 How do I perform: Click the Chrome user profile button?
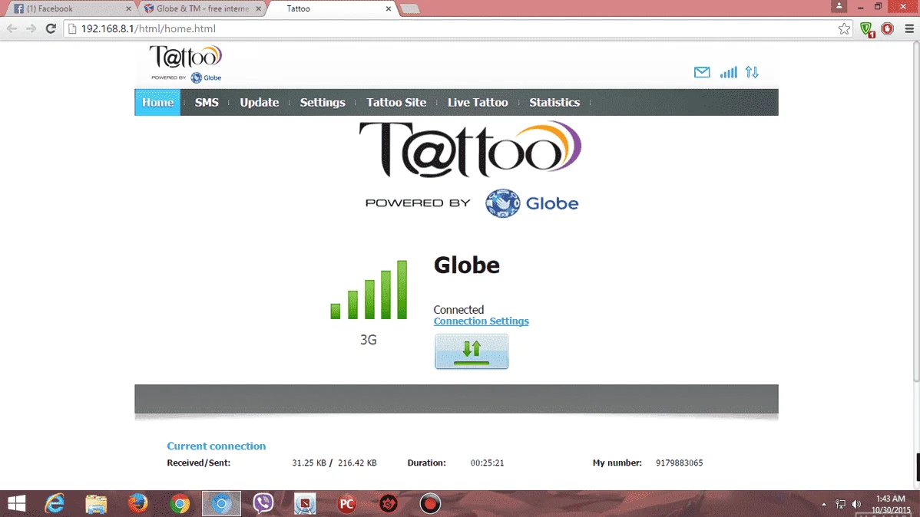(839, 6)
